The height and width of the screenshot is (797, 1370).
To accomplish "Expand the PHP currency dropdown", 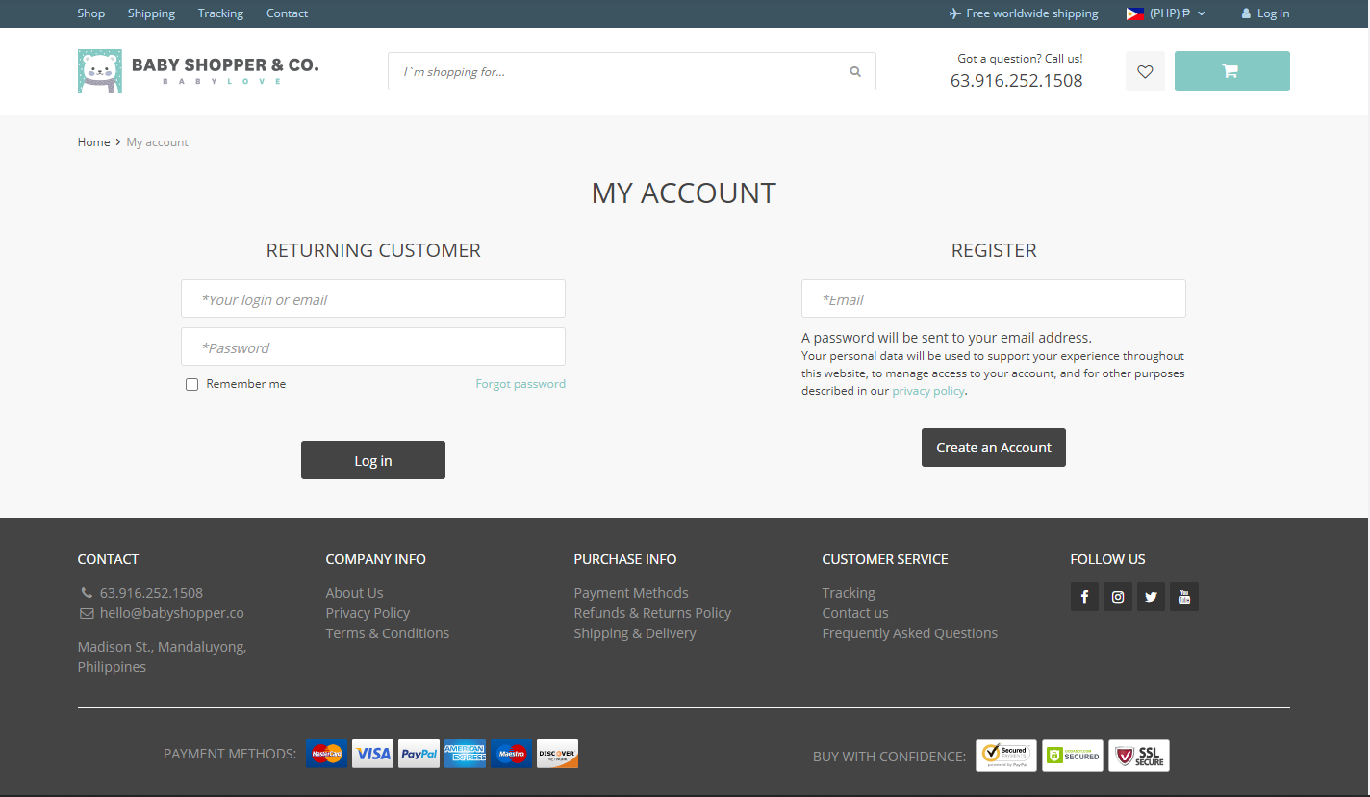I will pos(1166,13).
